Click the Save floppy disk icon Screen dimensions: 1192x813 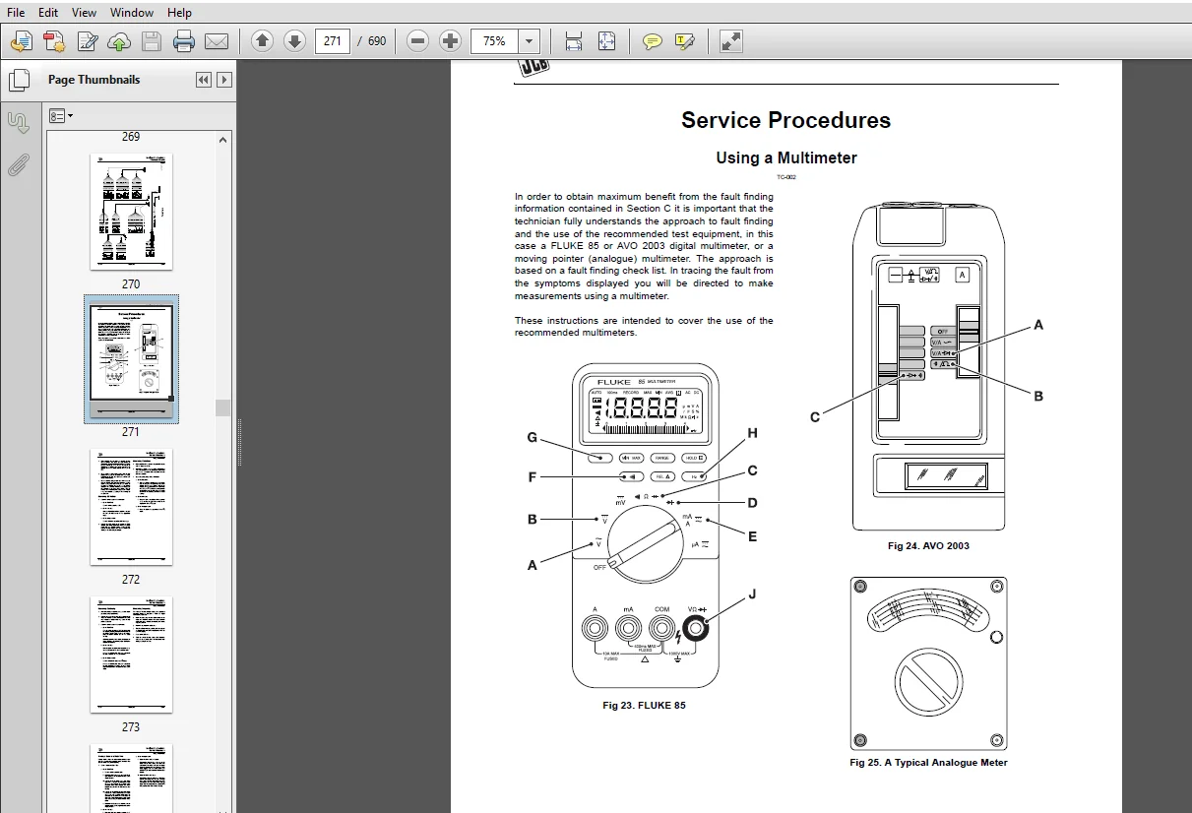click(151, 41)
